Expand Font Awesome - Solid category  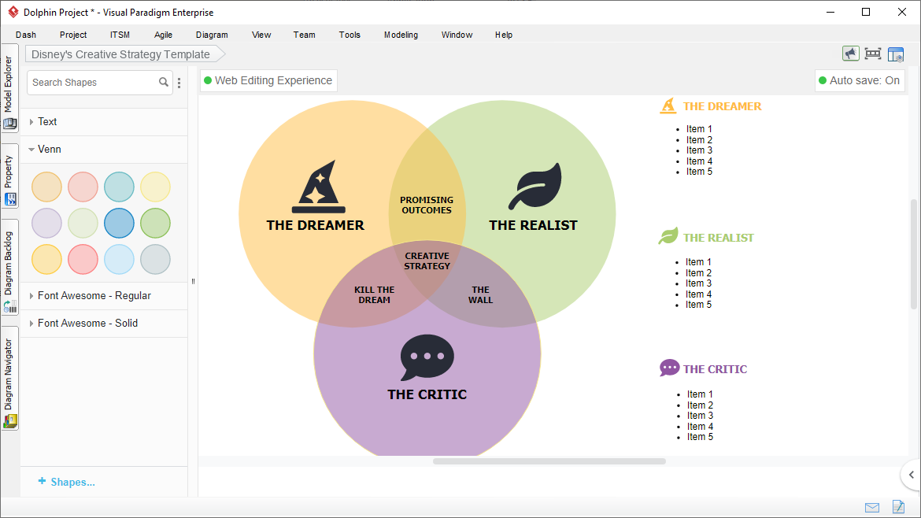pyautogui.click(x=104, y=323)
